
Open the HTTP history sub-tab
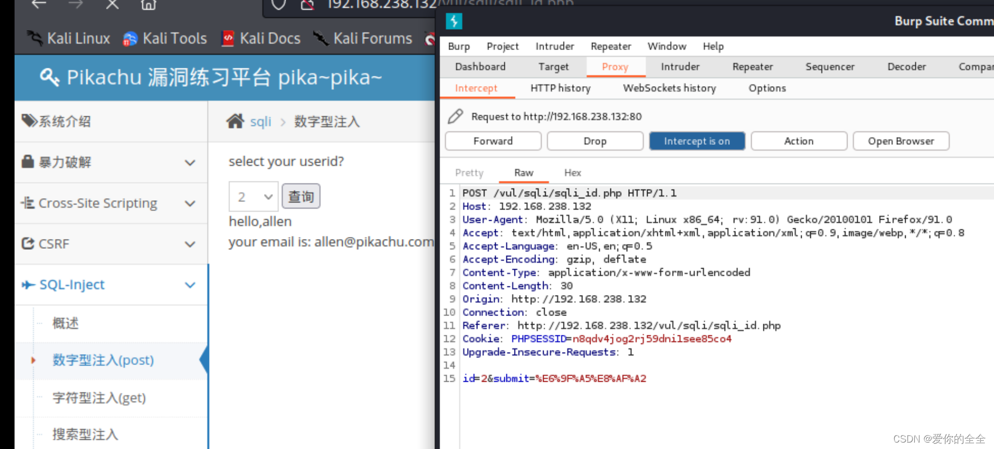[x=560, y=88]
